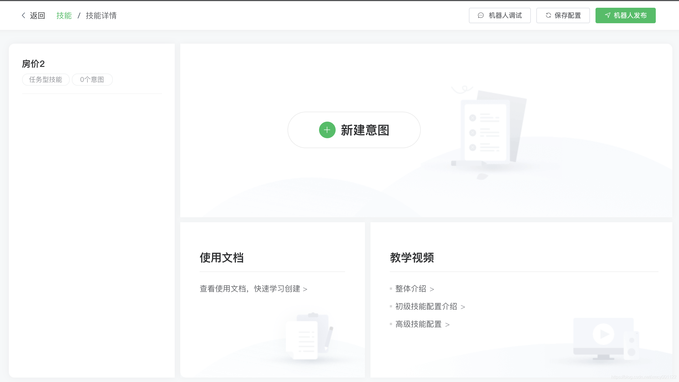Click the refresh icon on 保存配置
The width and height of the screenshot is (679, 382).
(x=548, y=15)
